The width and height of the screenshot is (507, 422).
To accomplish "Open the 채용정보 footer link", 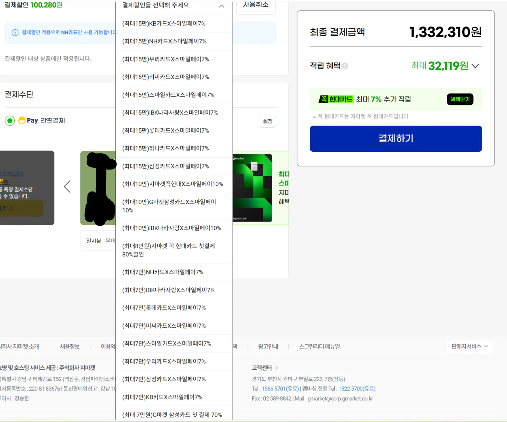I will tap(70, 346).
